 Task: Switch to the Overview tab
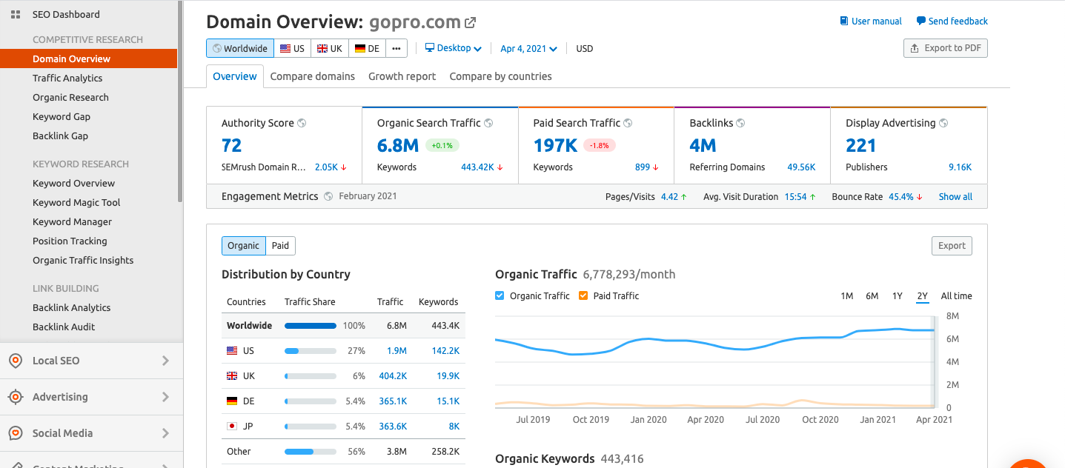click(235, 76)
